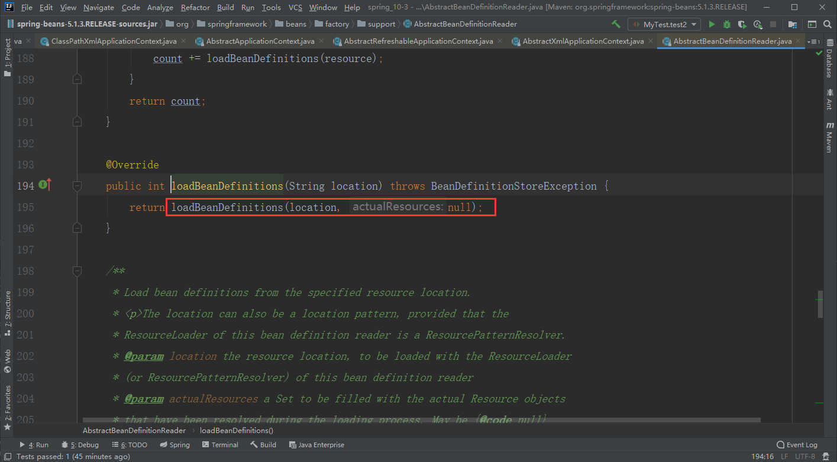
Task: Open the Analyze menu
Action: pos(160,7)
